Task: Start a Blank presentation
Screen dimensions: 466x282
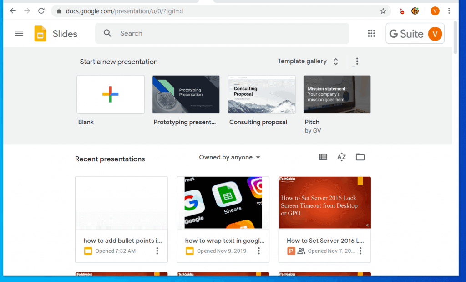Action: point(111,94)
